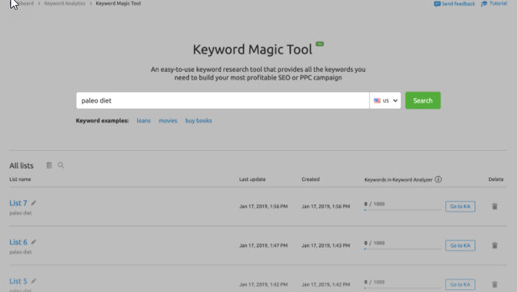Open the US country database dropdown
This screenshot has height=292, width=517.
coord(385,101)
